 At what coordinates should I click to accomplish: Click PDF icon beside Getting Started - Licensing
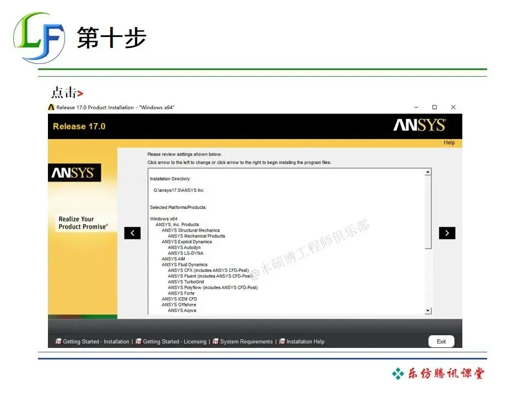(x=138, y=341)
